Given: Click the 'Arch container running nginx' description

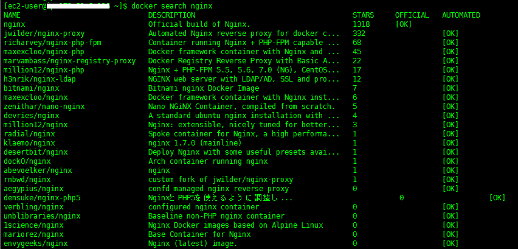Looking at the screenshot, I should tap(208, 161).
